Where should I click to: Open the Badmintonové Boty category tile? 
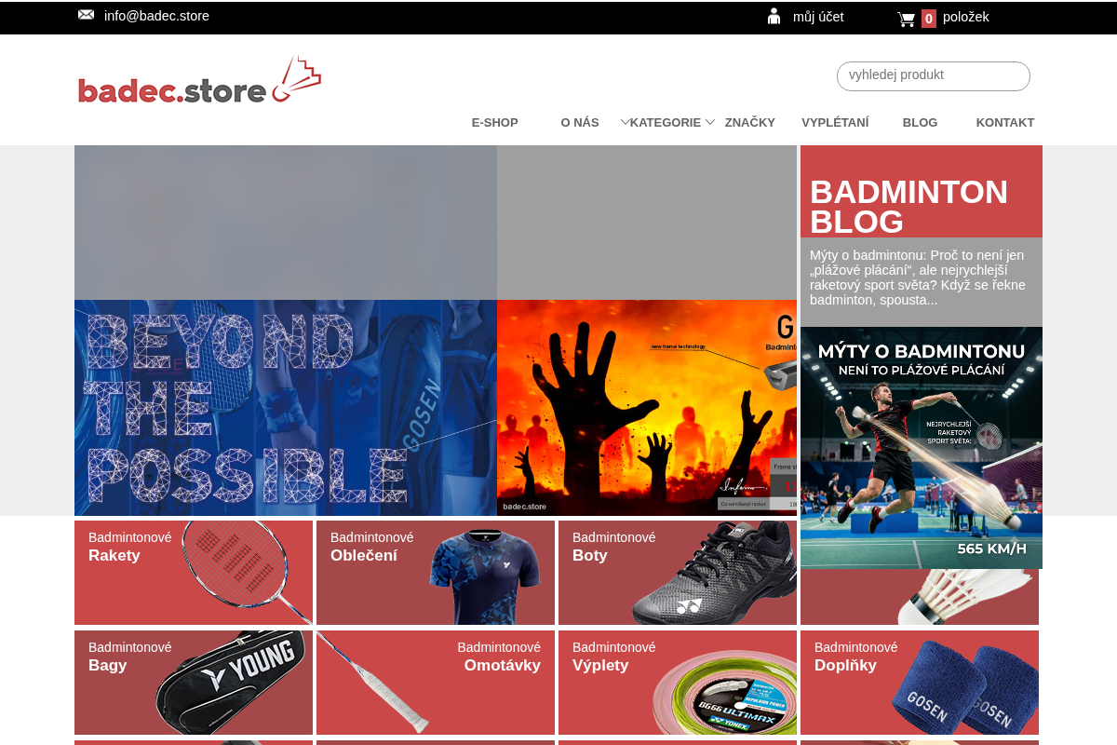pos(678,573)
